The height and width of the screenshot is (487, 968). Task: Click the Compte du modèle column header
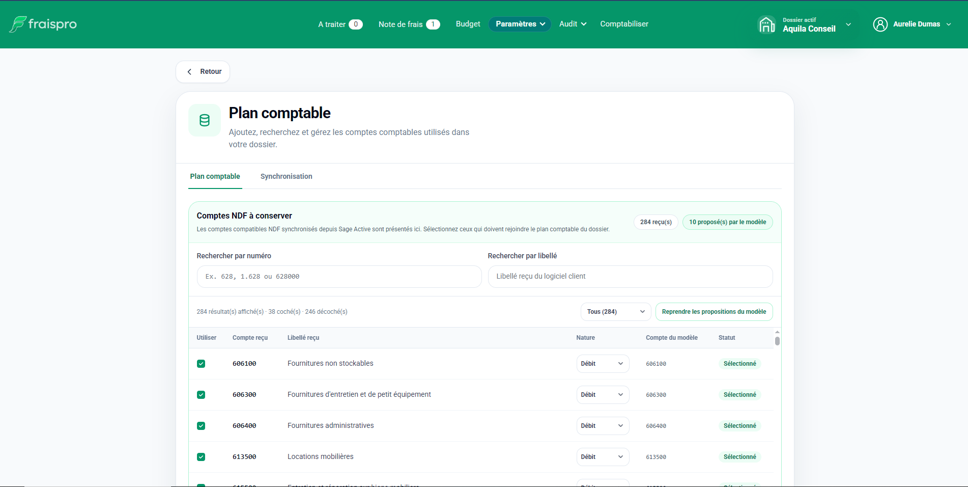click(x=671, y=338)
